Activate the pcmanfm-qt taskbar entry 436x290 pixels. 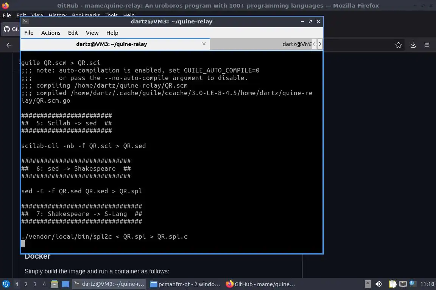click(x=185, y=284)
